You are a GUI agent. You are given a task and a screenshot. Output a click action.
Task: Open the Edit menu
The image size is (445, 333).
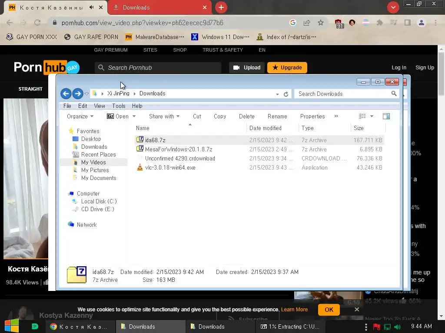(83, 106)
